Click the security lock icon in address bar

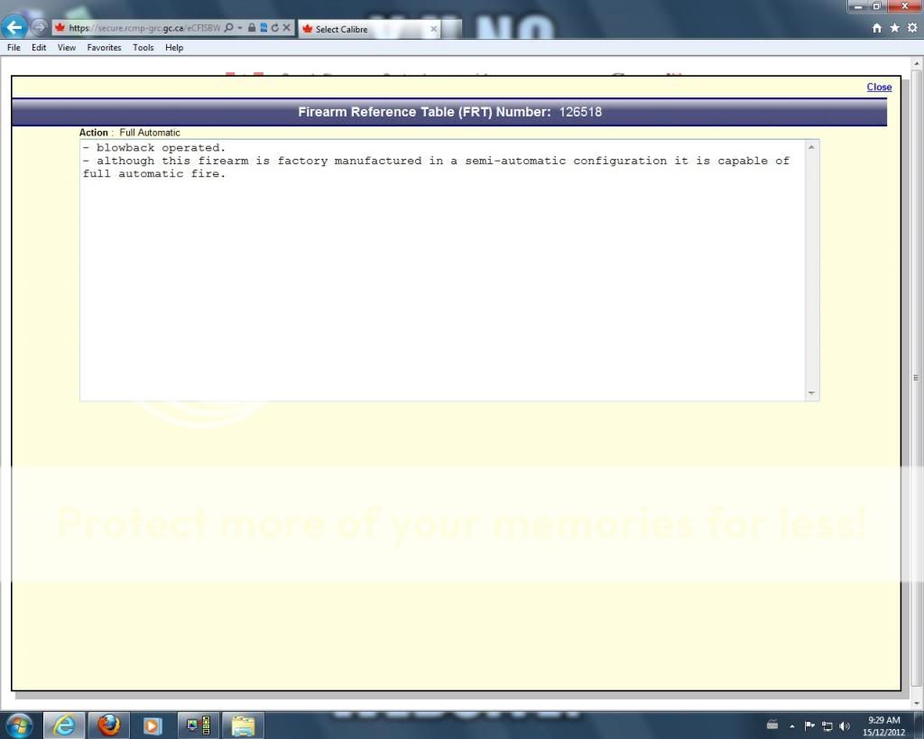(x=252, y=28)
